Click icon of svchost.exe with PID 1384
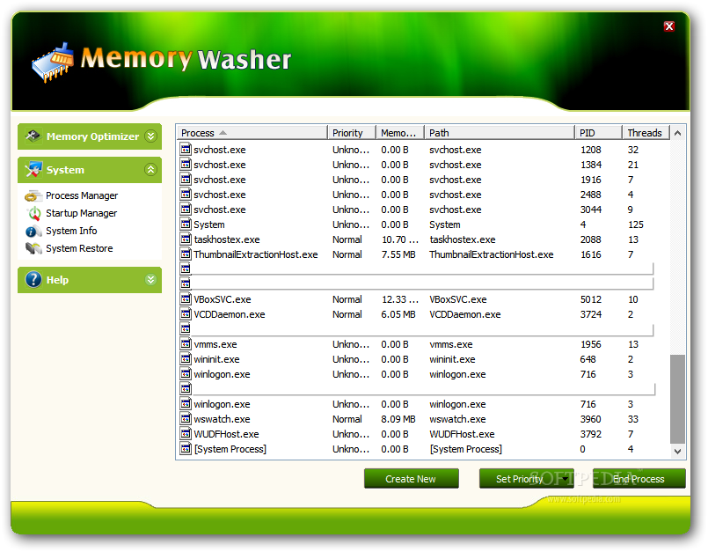This screenshot has width=708, height=552. coord(185,164)
